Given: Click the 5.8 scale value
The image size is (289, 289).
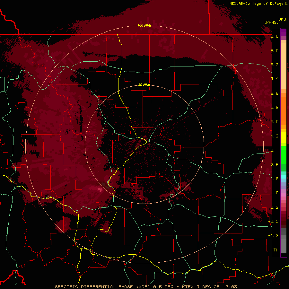Looking at the screenshot, I should 275,108.
